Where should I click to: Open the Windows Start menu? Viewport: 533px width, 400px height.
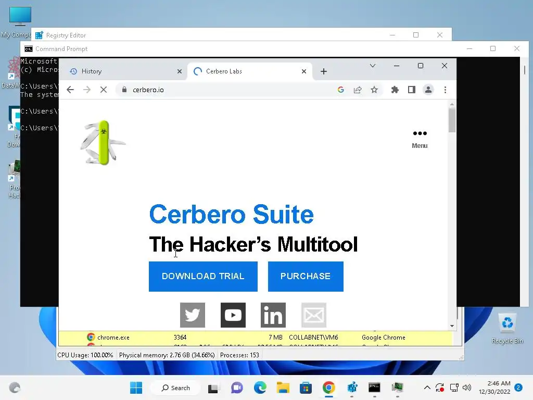pos(136,387)
